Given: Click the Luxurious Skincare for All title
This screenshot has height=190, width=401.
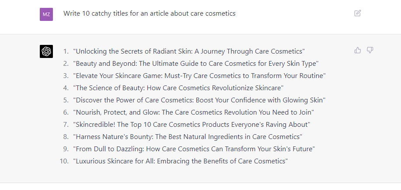Looking at the screenshot, I should point(181,161).
